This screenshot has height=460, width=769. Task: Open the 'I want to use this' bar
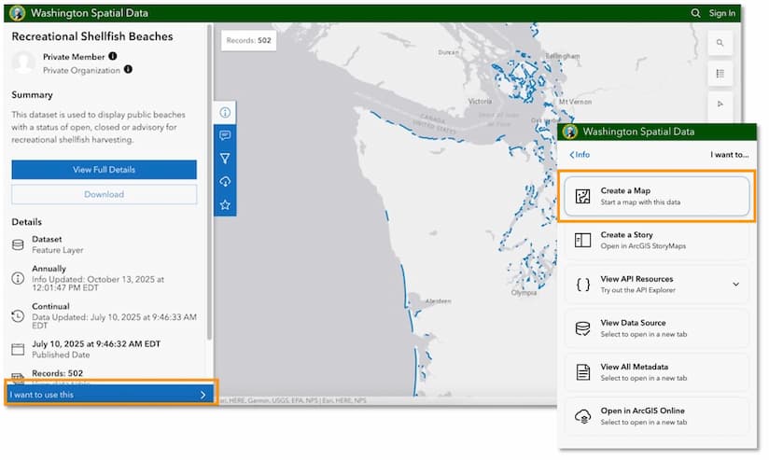(x=110, y=395)
